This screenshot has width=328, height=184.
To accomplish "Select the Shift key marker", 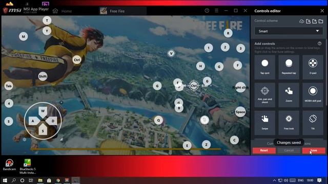I will point(43,76).
